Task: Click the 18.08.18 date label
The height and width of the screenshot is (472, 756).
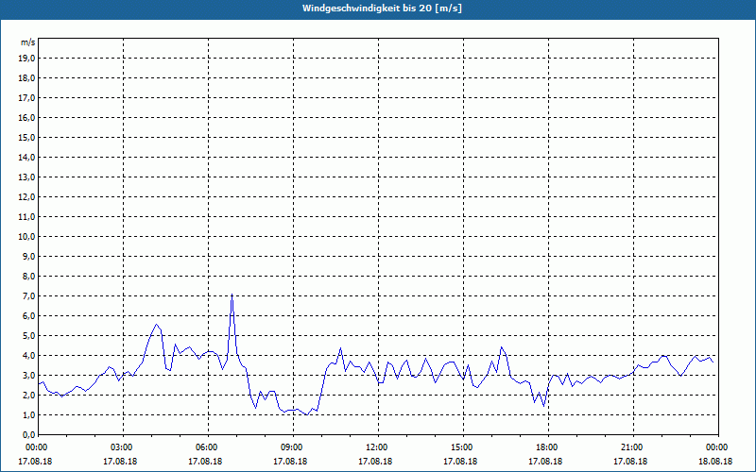Action: coord(715,462)
